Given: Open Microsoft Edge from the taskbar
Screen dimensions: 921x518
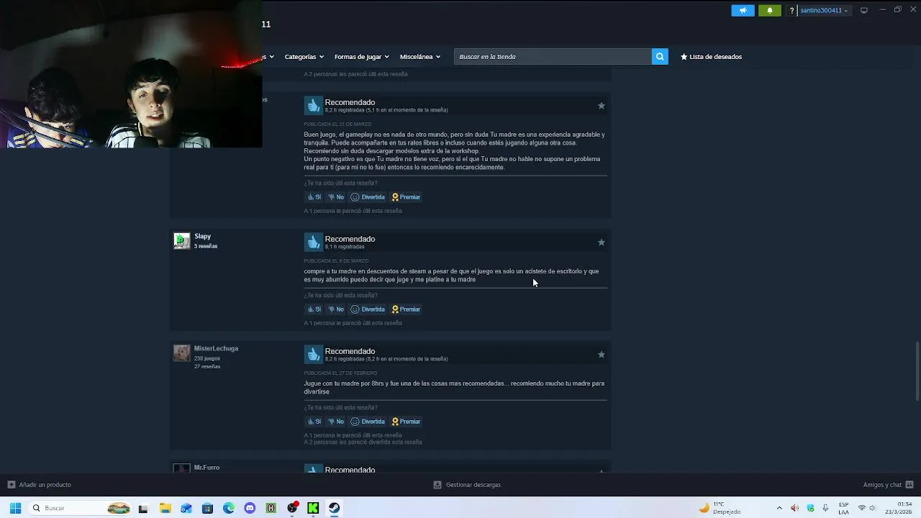Looking at the screenshot, I should [229, 509].
